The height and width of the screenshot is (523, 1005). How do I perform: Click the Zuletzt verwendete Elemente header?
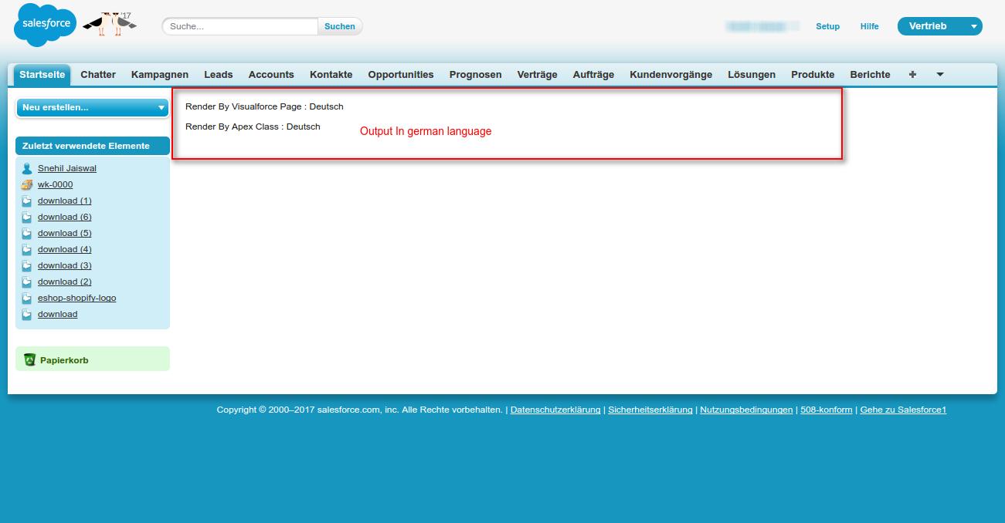coord(93,146)
